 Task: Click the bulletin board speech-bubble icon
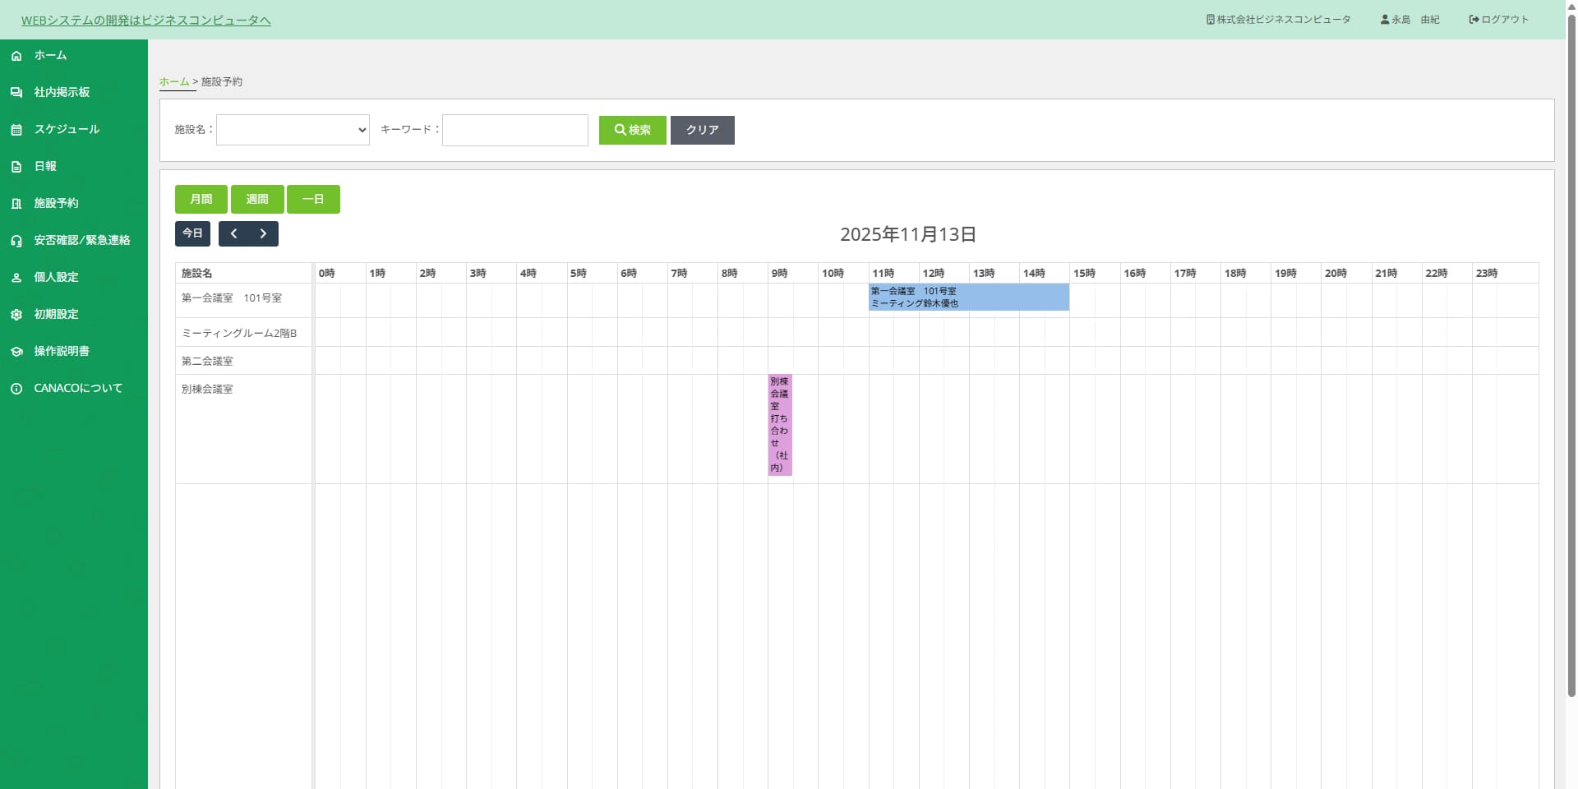click(16, 93)
